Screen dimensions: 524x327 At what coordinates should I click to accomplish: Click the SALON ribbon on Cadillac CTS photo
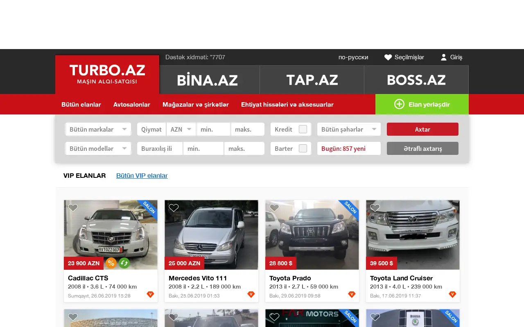tap(148, 208)
